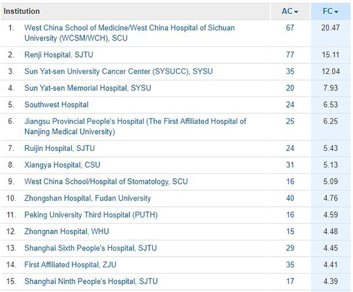Open Xiangya Hospital, CSU link
Image resolution: width=353 pixels, height=292 pixels.
tap(61, 165)
